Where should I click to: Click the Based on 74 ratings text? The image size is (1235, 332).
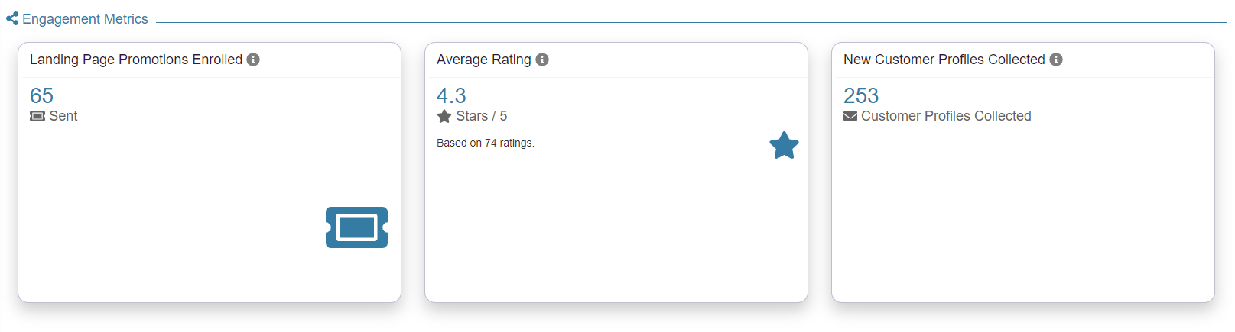[485, 143]
